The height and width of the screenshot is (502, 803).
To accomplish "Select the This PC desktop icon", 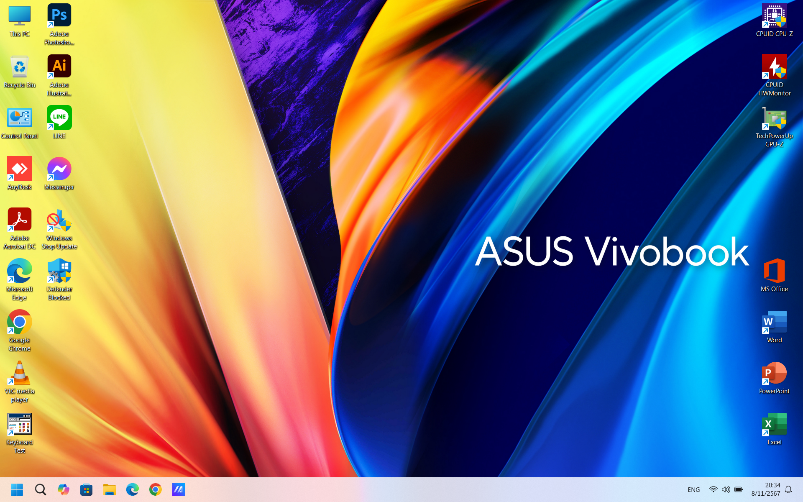I will tap(20, 21).
